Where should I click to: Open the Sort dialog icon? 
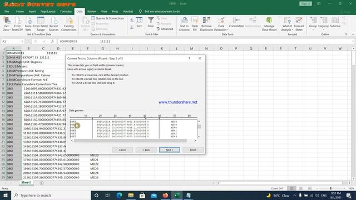139,22
